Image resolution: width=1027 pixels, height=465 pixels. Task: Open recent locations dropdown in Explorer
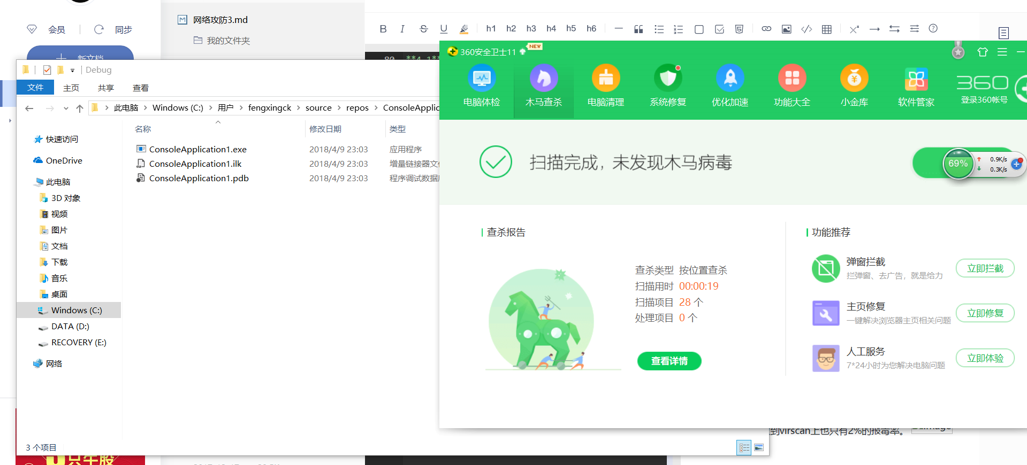66,108
